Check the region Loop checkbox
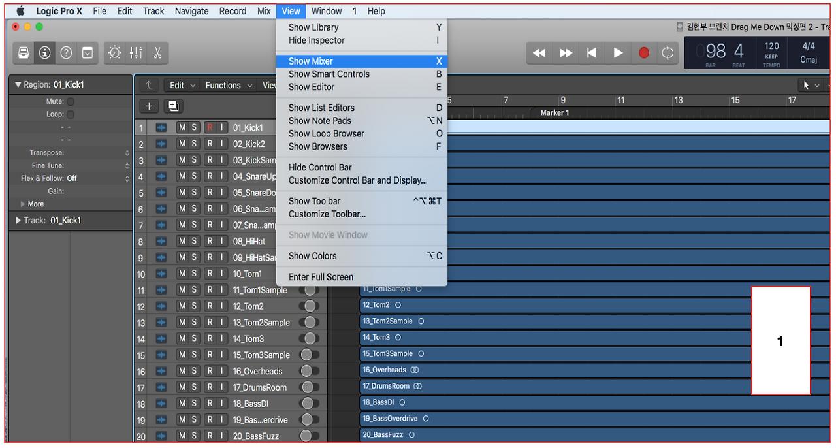The image size is (836, 448). (x=71, y=114)
